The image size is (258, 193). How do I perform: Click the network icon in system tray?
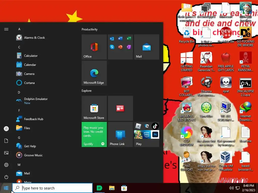(x=237, y=188)
